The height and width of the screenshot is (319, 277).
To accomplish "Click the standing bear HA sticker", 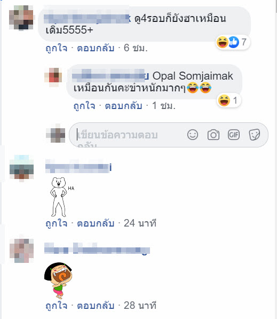I will click(61, 197).
